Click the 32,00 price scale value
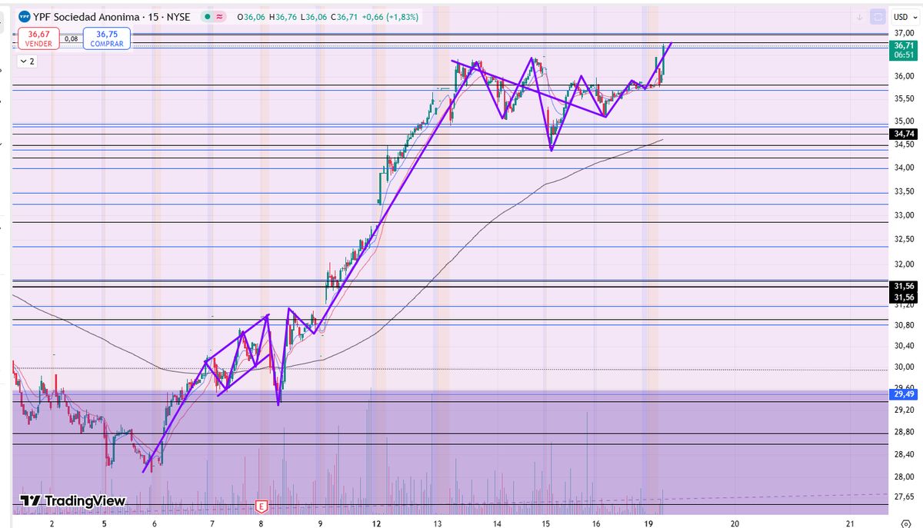Viewport: 923px width, 528px height. point(904,264)
